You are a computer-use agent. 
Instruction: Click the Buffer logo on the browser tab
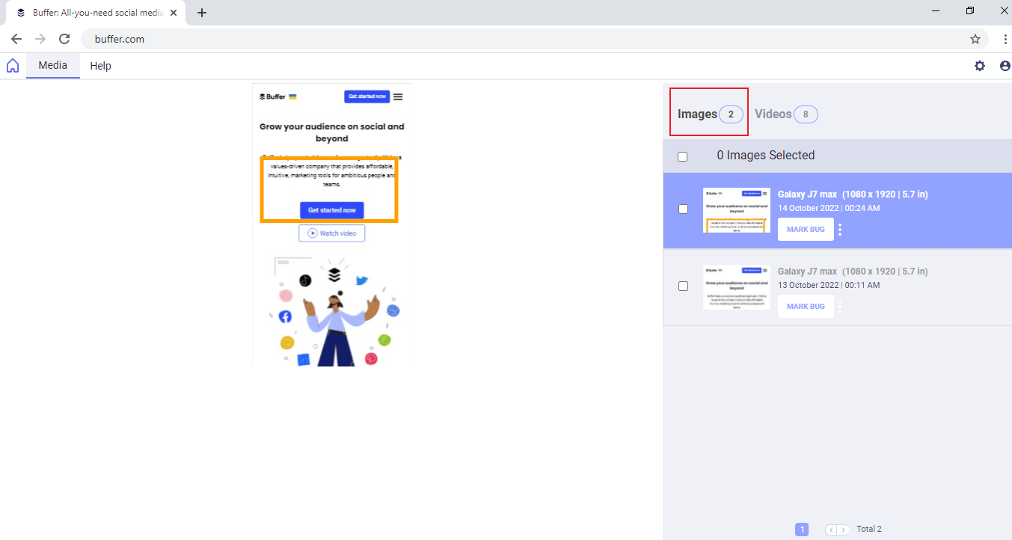(x=20, y=12)
